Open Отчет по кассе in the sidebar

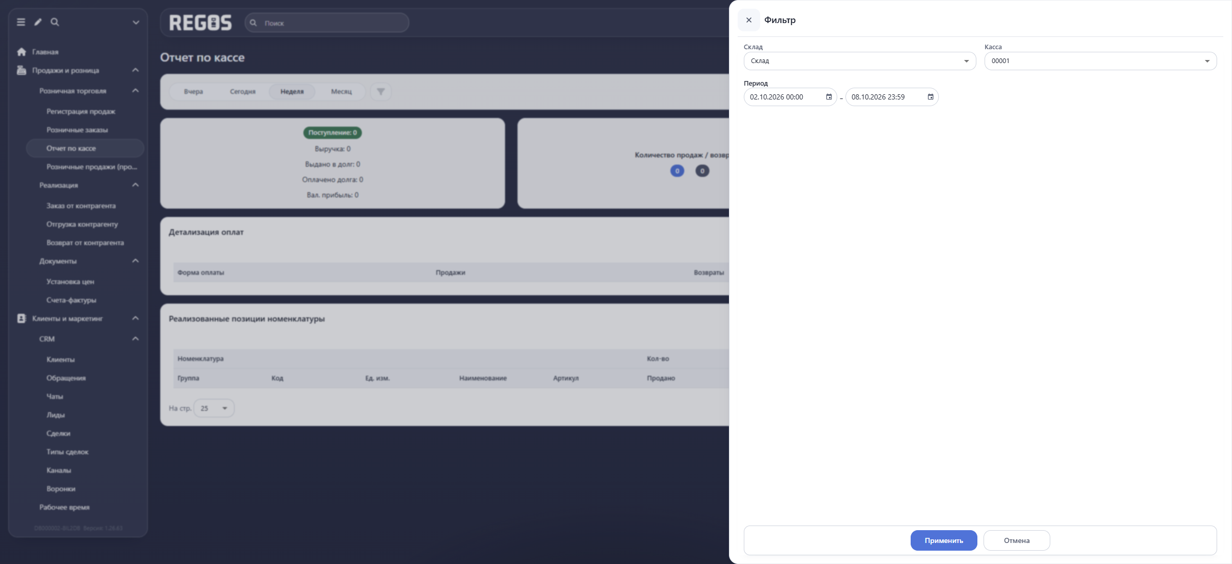coord(85,148)
